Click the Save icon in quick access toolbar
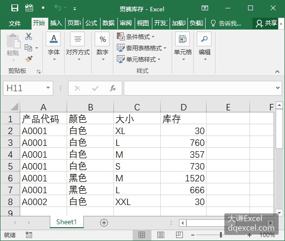285x241 pixels. click(14, 8)
